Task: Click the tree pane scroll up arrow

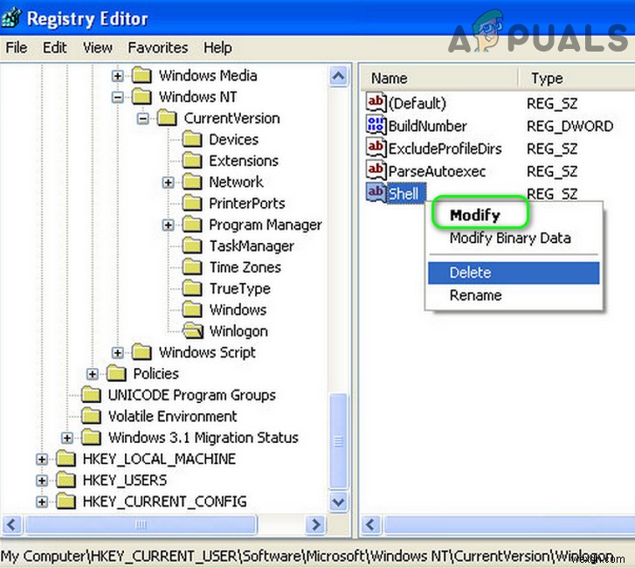Action: pos(339,76)
